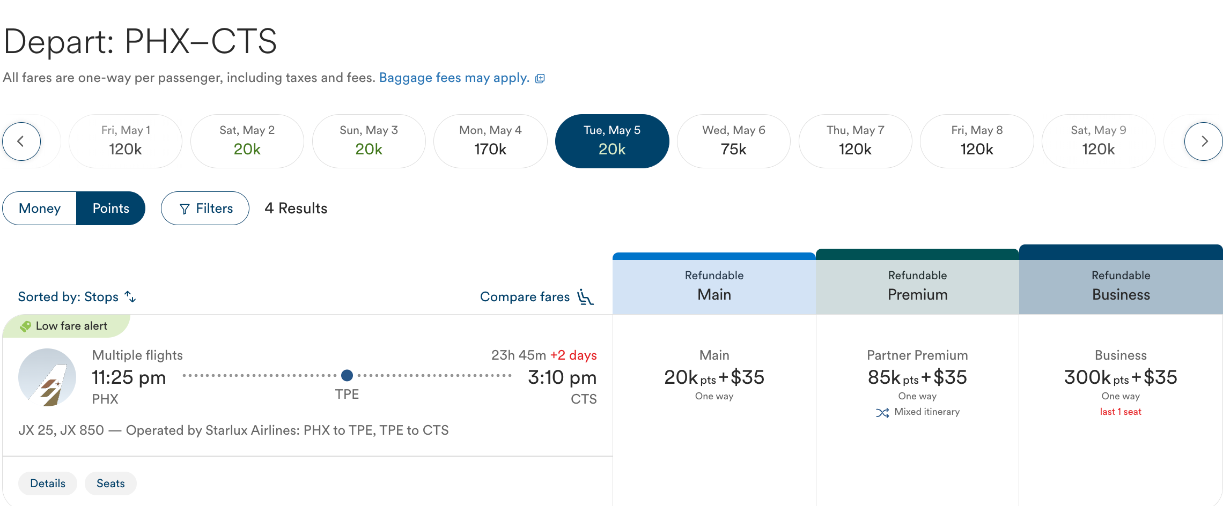The width and height of the screenshot is (1223, 506).
Task: Click the Mixed itinerary shuffle icon
Action: (x=882, y=412)
